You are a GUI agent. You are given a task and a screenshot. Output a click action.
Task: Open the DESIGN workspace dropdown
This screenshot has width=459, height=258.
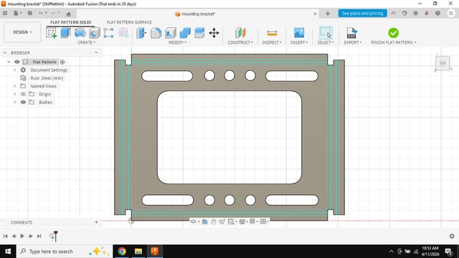click(x=22, y=32)
